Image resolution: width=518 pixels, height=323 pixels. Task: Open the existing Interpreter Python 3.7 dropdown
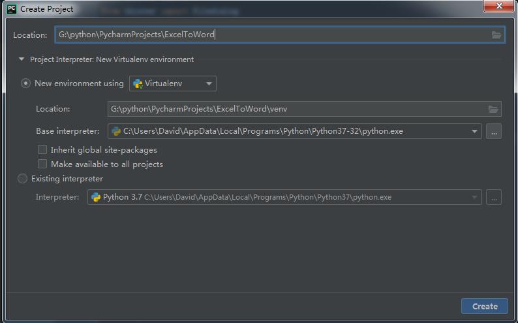click(284, 197)
